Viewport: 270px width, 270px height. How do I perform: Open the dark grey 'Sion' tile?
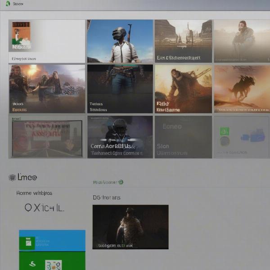183,137
